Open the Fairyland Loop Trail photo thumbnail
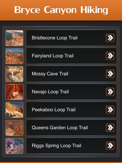122x163 pixels. 14,56
